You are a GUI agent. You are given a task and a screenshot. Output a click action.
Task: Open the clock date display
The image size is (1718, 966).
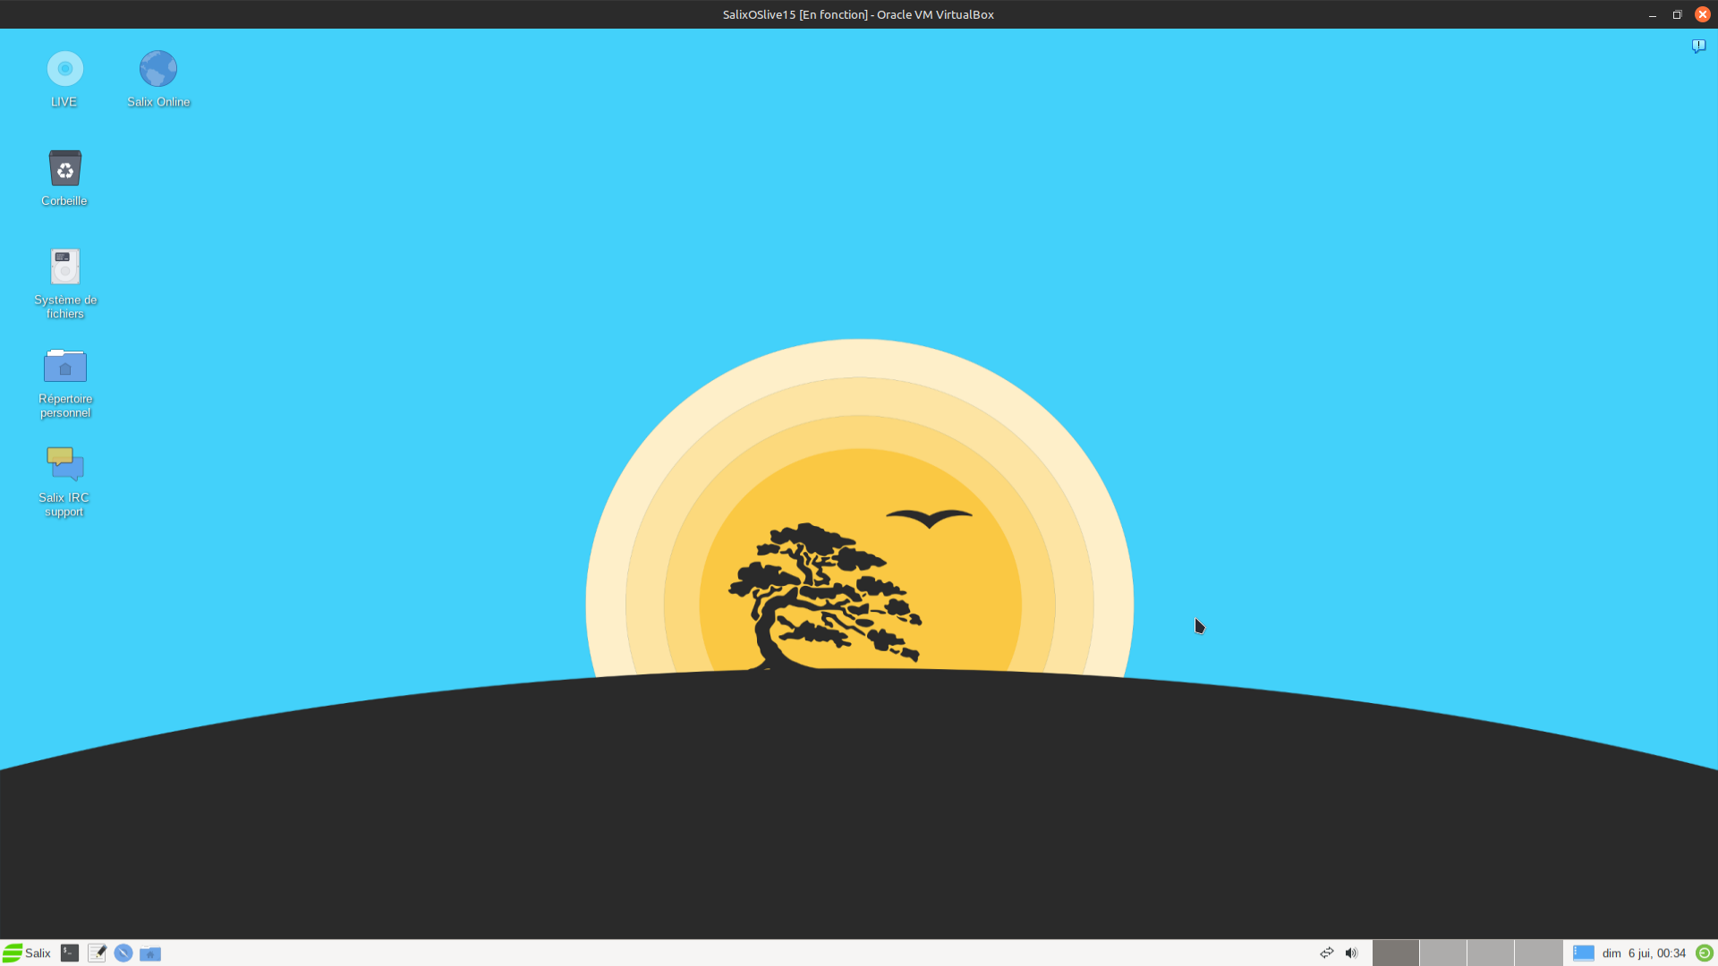(1644, 953)
